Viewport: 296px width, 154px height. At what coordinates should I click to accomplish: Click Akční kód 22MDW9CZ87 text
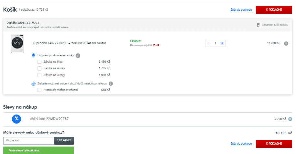click(x=49, y=119)
